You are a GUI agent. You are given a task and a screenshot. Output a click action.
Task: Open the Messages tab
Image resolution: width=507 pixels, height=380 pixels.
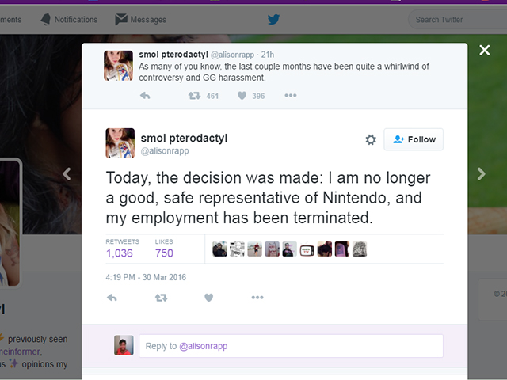[x=141, y=20]
